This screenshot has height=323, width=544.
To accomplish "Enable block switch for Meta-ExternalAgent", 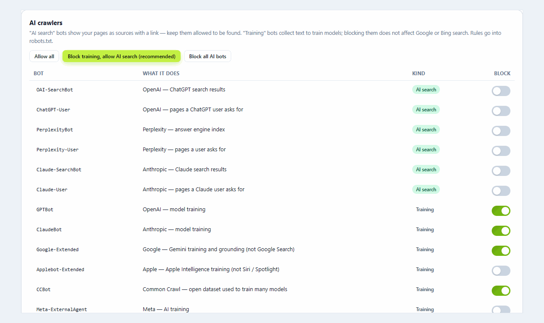I will pyautogui.click(x=501, y=309).
